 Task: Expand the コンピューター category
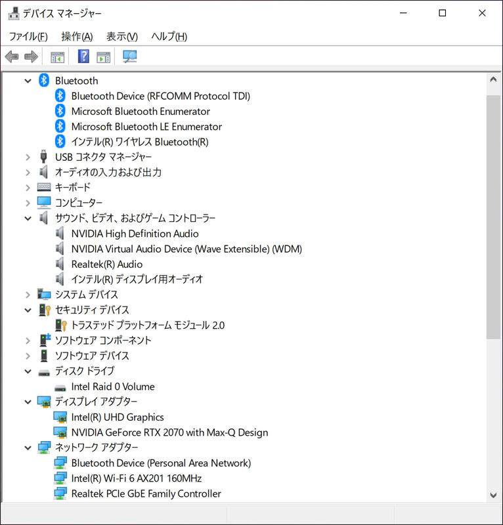28,203
